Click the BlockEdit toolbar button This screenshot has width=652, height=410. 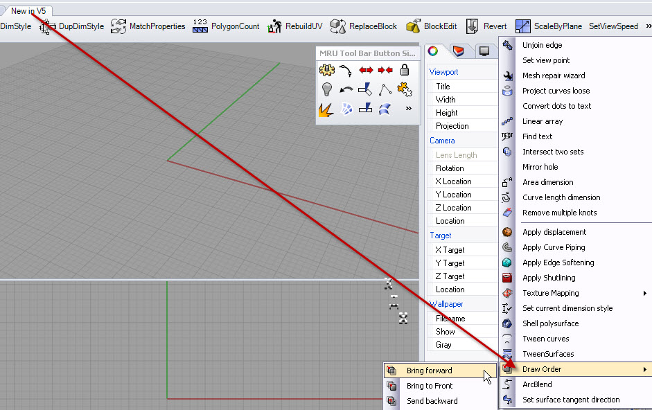(x=431, y=26)
